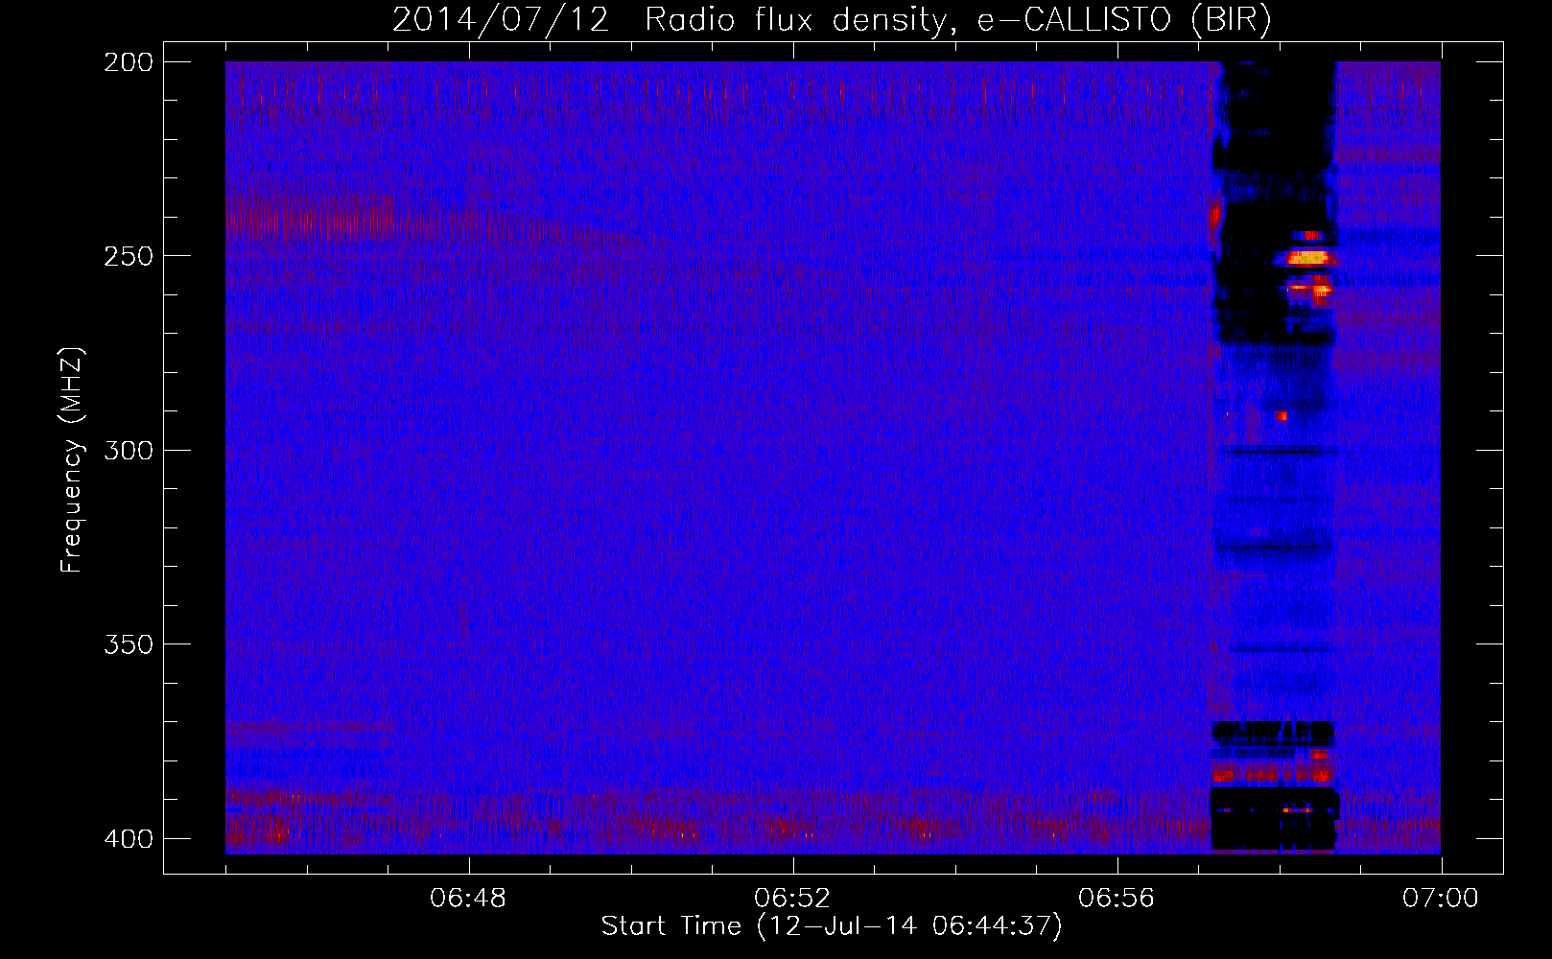Click the 200 frequency tick label
This screenshot has width=1552, height=959.
coord(128,62)
